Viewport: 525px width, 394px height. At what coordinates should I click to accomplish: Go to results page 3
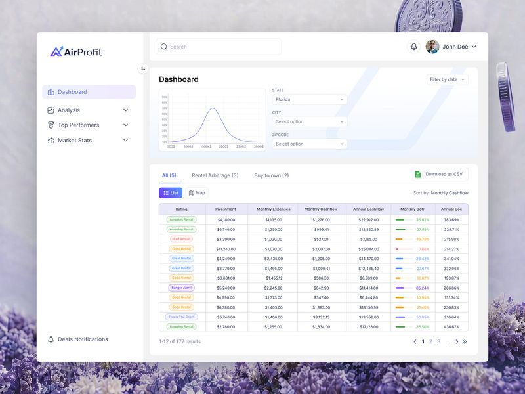click(439, 341)
